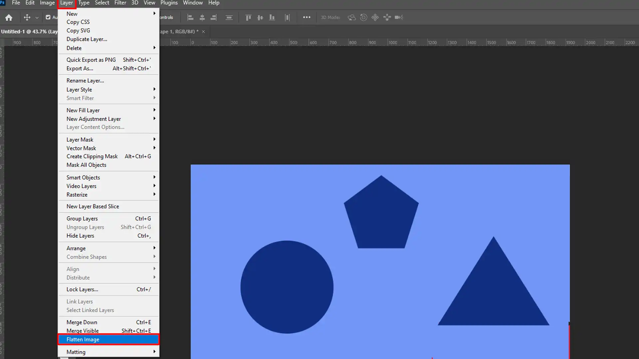Choose Lock Layers...
The image size is (639, 359).
(108, 290)
